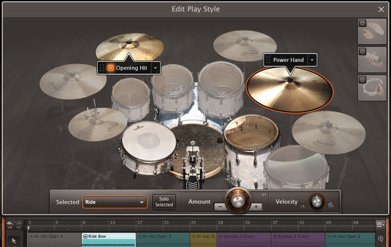Image resolution: width=391 pixels, height=247 pixels.
Task: Select the faded front-right floor tom
Action: tap(296, 168)
